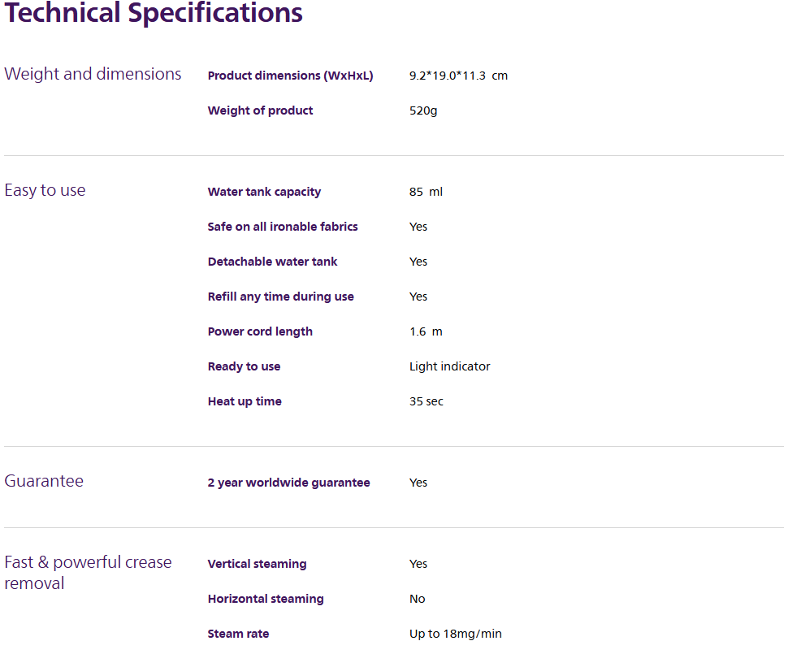Click the 520g weight value

click(423, 110)
